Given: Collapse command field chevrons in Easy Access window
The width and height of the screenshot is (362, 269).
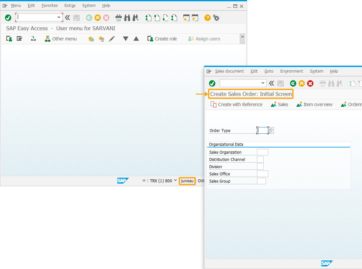Looking at the screenshot, I should click(x=67, y=17).
